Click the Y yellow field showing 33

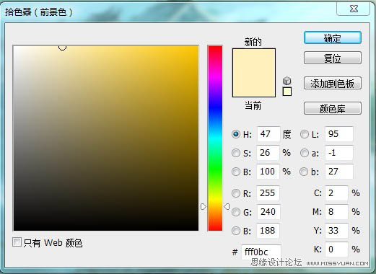tap(336, 231)
